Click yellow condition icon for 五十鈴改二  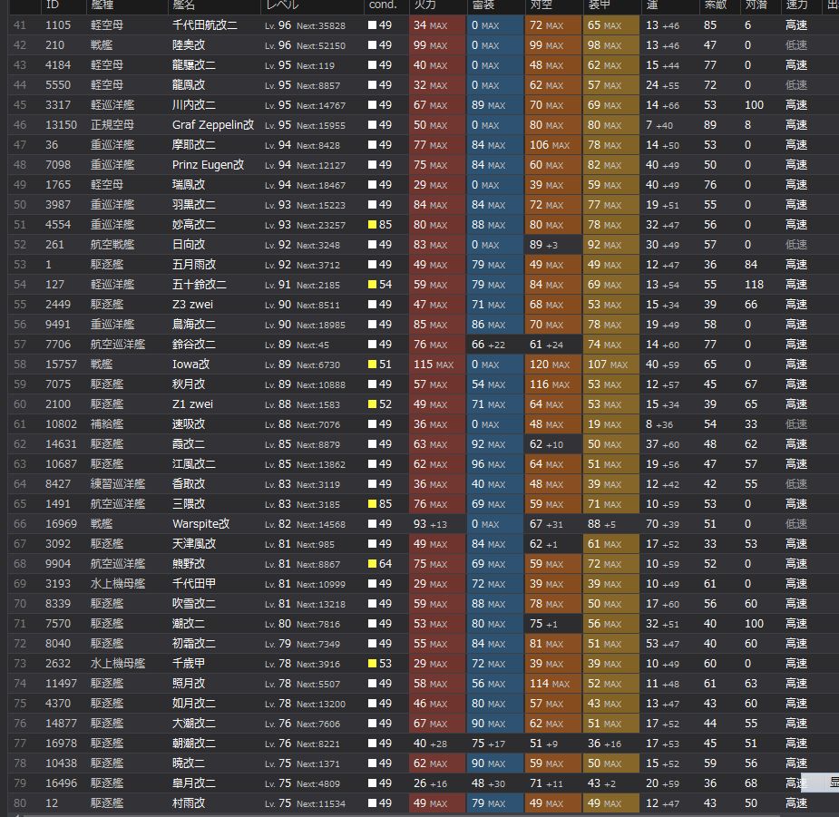click(x=373, y=285)
